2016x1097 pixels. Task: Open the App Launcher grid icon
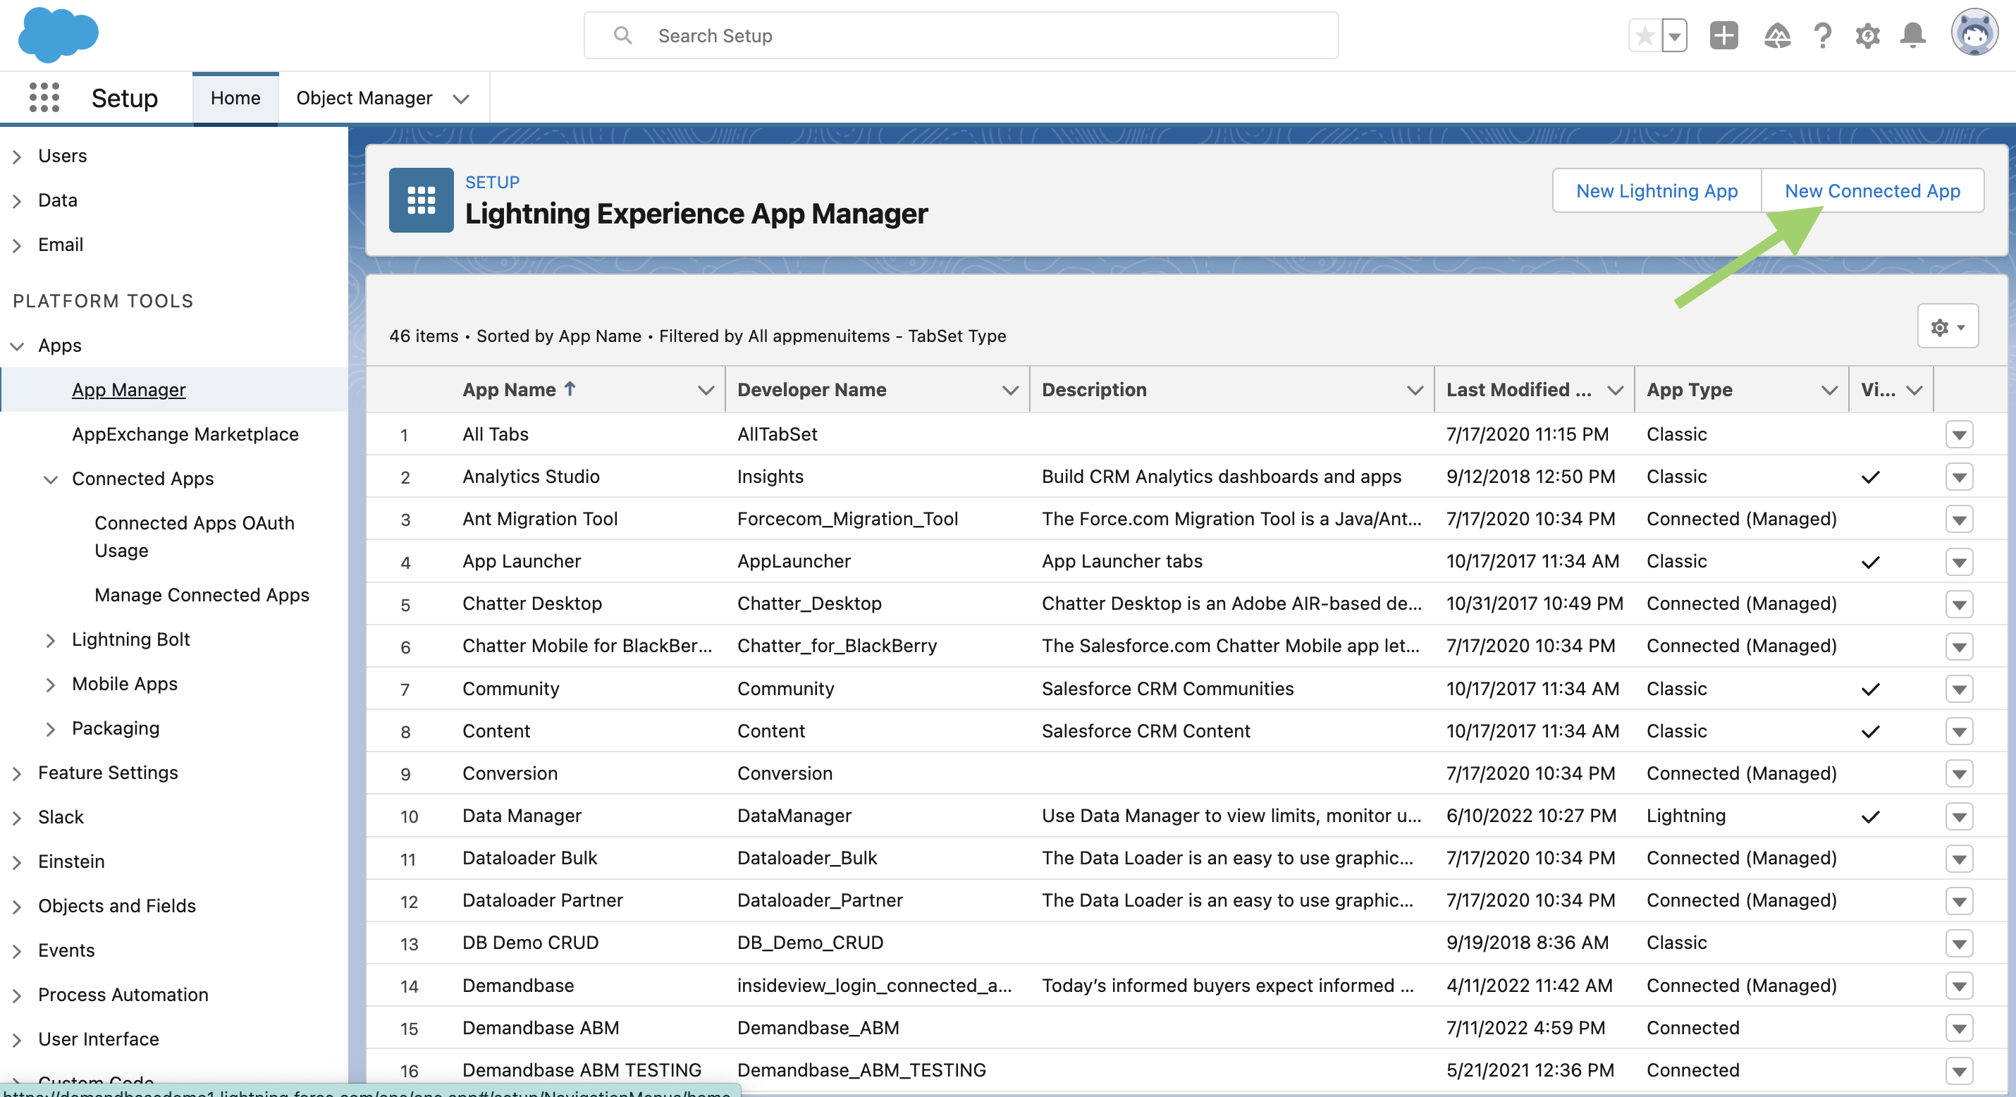(x=44, y=98)
